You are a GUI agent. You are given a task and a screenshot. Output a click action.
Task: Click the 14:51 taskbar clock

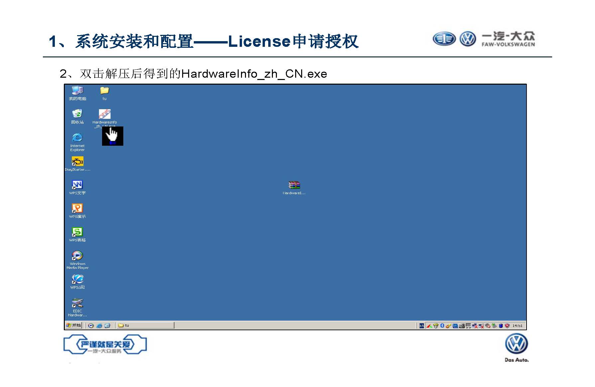[x=517, y=326]
